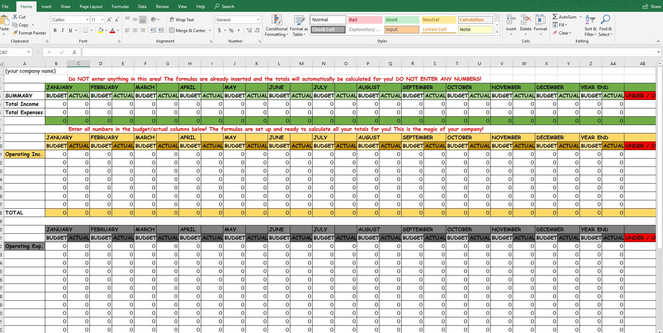Open the Merge & Center dropdown arrow
Image resolution: width=663 pixels, height=333 pixels.
coord(209,31)
